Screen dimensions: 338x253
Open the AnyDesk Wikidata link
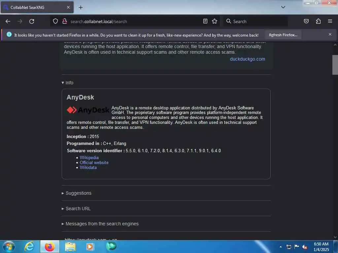point(88,167)
